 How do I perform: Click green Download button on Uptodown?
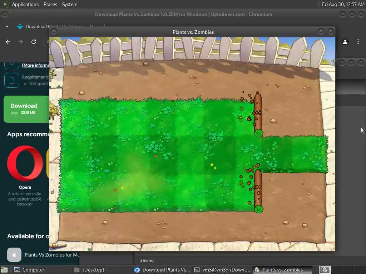tap(26, 109)
